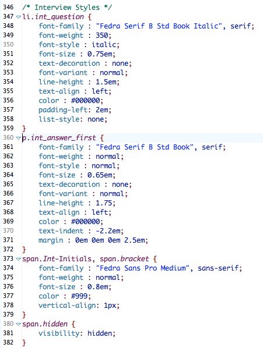The height and width of the screenshot is (348, 263).
Task: Click the font-weight value 350
Action: point(102,35)
